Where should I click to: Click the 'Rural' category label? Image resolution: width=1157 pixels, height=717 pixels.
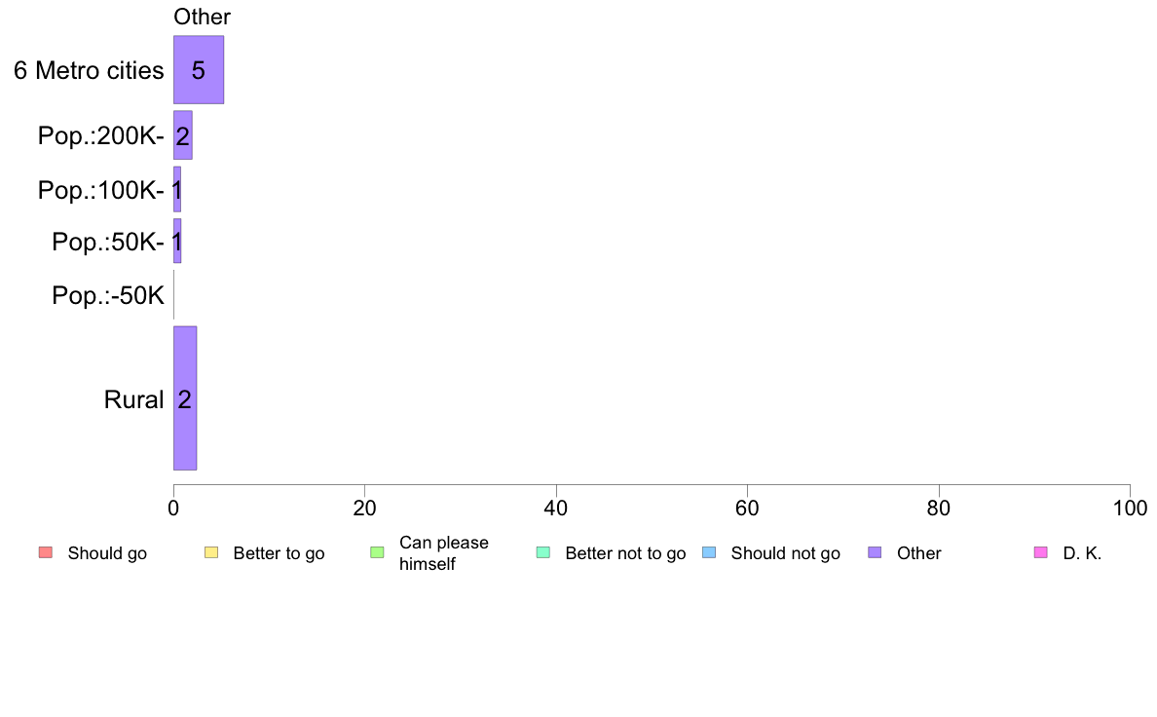(x=133, y=399)
